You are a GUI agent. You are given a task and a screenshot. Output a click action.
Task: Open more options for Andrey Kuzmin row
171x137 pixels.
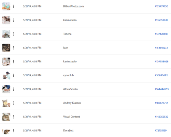(13, 103)
